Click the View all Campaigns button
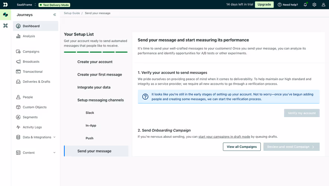329x186 pixels. point(242,147)
